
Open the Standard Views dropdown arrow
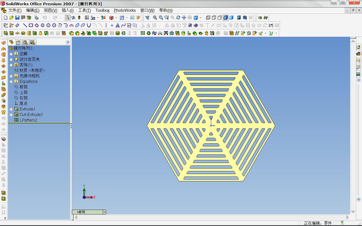click(201, 18)
